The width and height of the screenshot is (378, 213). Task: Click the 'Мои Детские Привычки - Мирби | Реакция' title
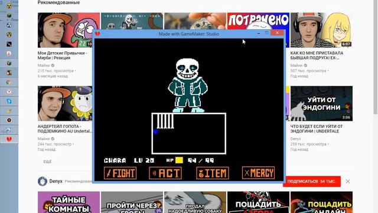pyautogui.click(x=62, y=55)
